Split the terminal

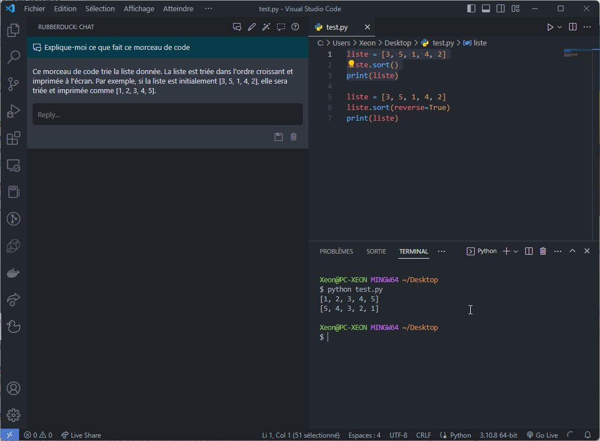point(529,251)
